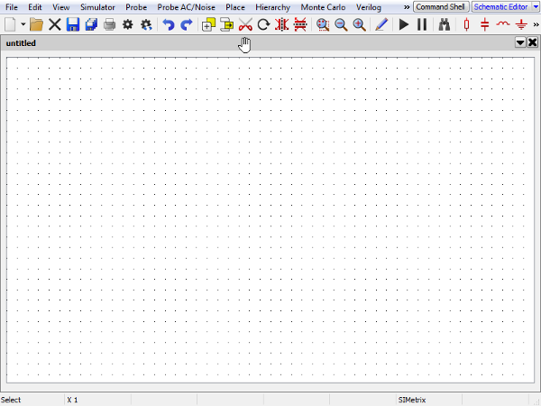The height and width of the screenshot is (406, 541).
Task: Click the scissors cut icon
Action: [245, 24]
